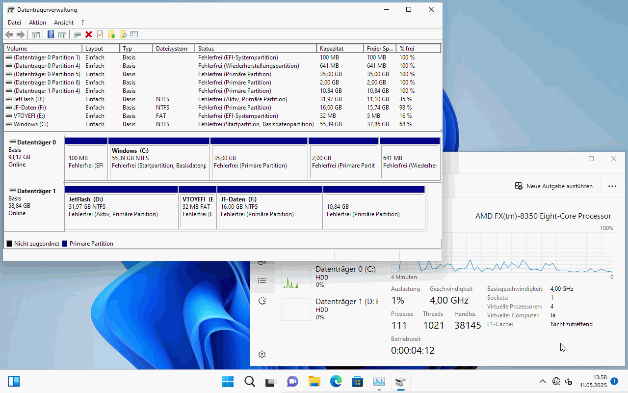Click the folder with magnifier explore icon

pyautogui.click(x=123, y=34)
